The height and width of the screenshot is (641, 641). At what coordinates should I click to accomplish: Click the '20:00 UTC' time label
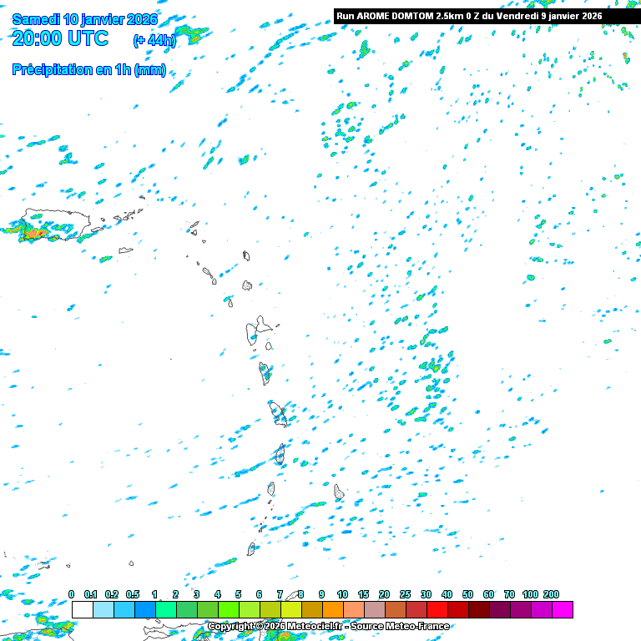(x=60, y=38)
